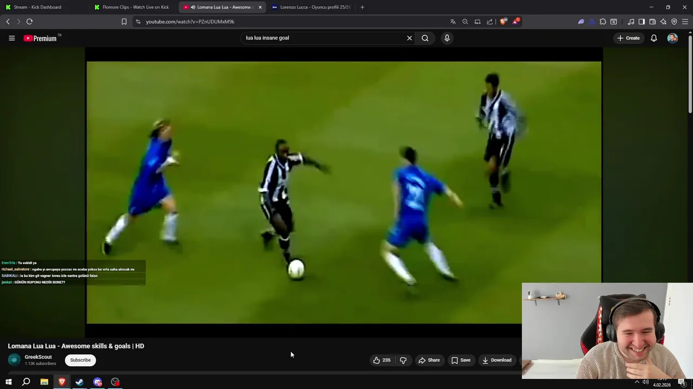Open Steam from the taskbar
Screen dimensions: 693x389
[80, 382]
